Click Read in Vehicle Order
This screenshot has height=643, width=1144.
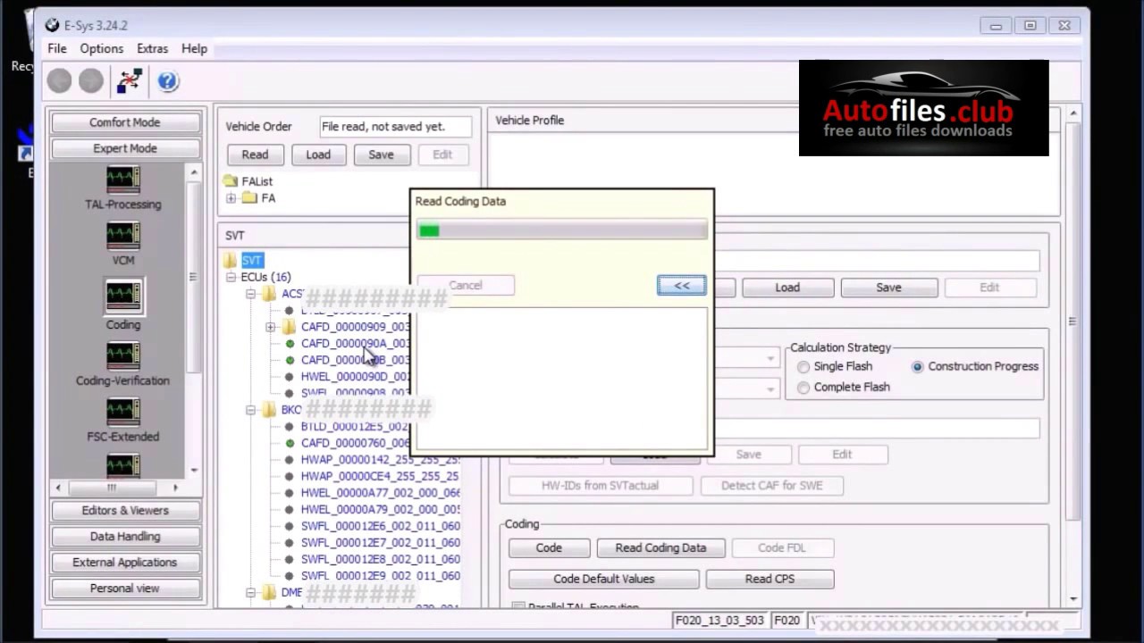tap(255, 154)
